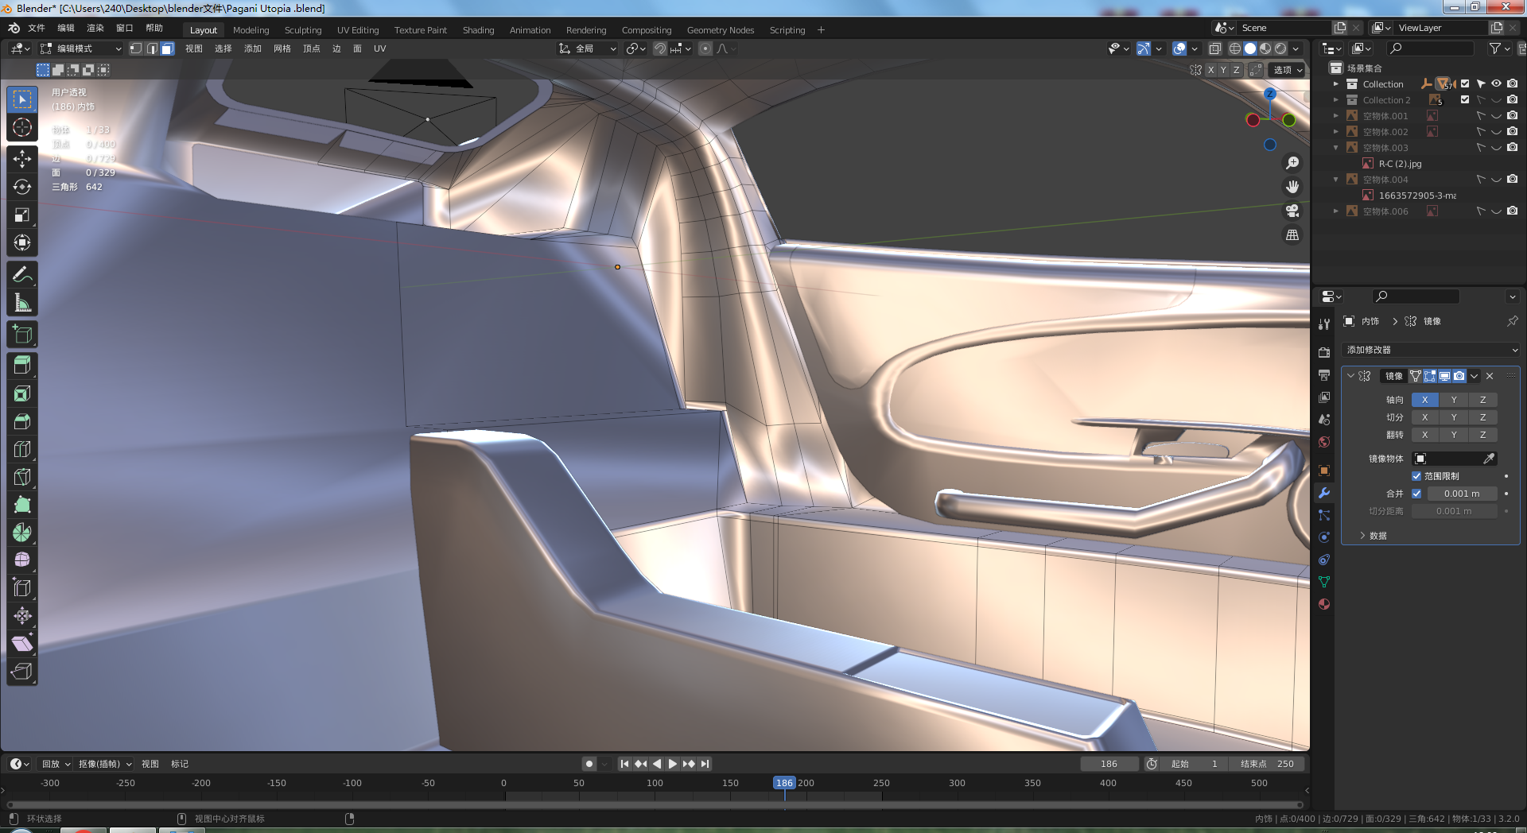
Task: Enable Z in the 切分 bisect row
Action: pyautogui.click(x=1482, y=417)
